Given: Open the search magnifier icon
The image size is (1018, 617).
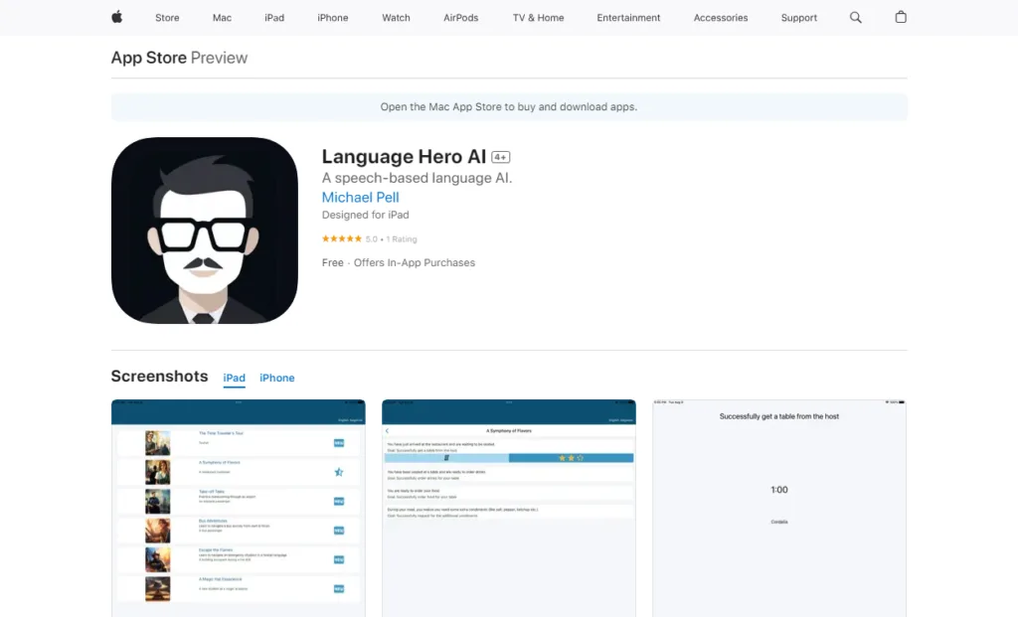Looking at the screenshot, I should [856, 18].
